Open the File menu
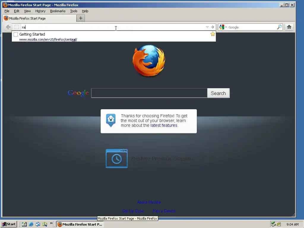304x228 pixels. pos(7,11)
